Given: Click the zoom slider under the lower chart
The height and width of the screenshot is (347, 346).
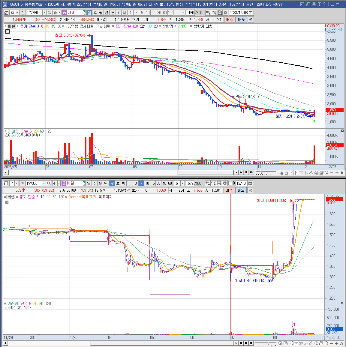Looking at the screenshot, I should (x=266, y=343).
